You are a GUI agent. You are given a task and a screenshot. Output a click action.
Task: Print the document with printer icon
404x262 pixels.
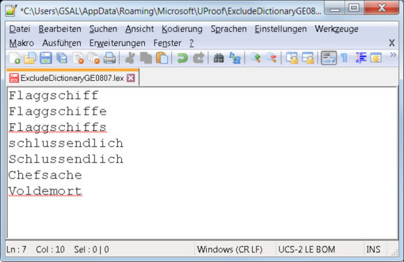(109, 58)
